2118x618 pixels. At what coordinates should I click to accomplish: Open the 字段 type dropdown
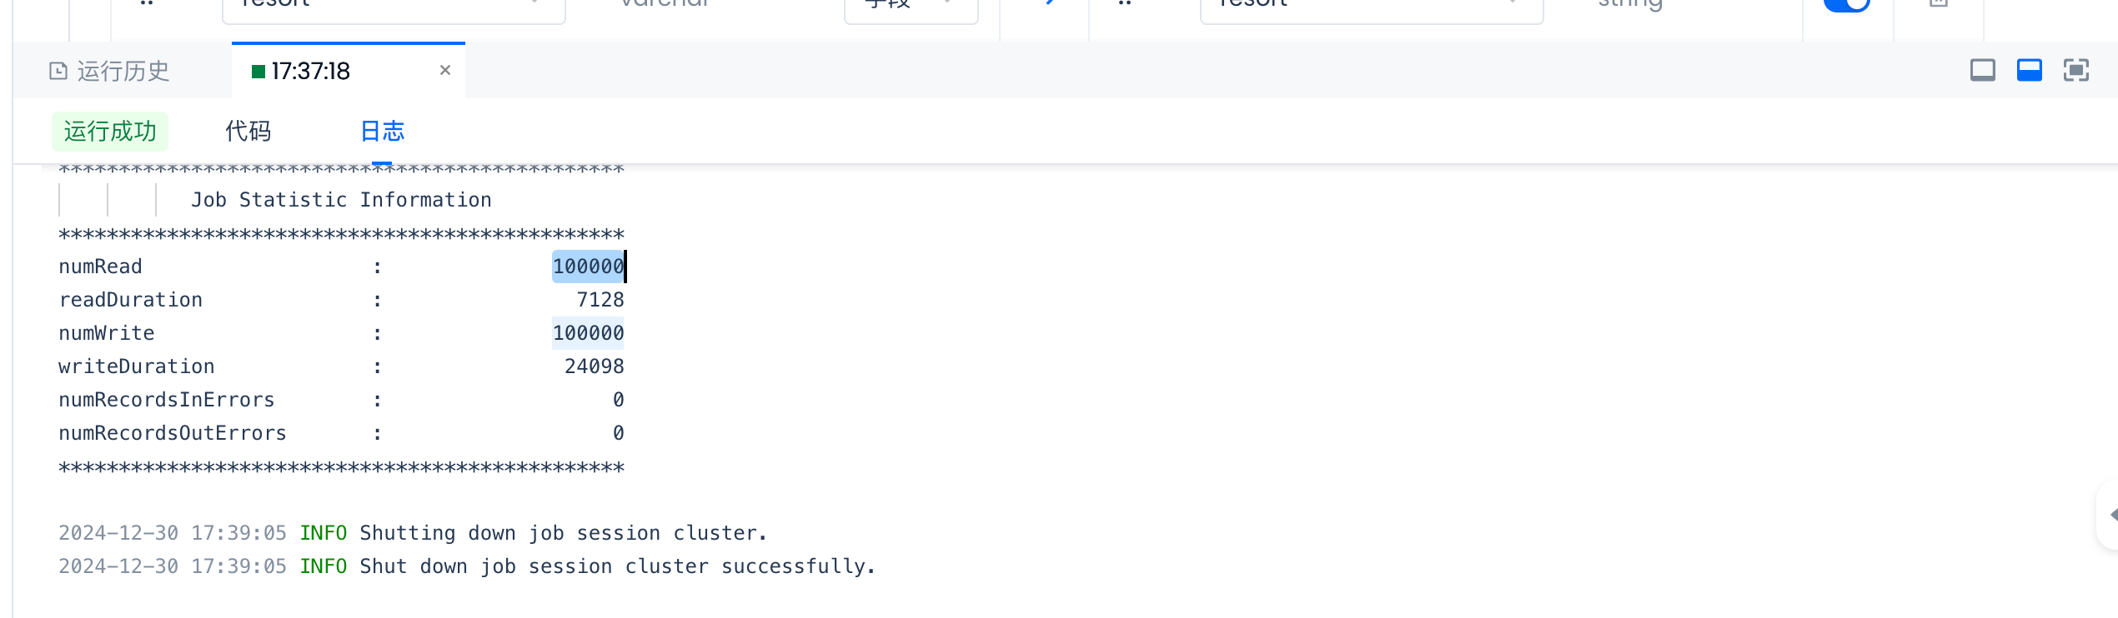(910, 5)
